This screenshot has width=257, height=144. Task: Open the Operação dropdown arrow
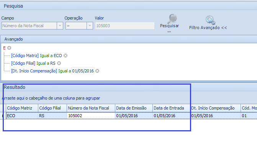[90, 26]
